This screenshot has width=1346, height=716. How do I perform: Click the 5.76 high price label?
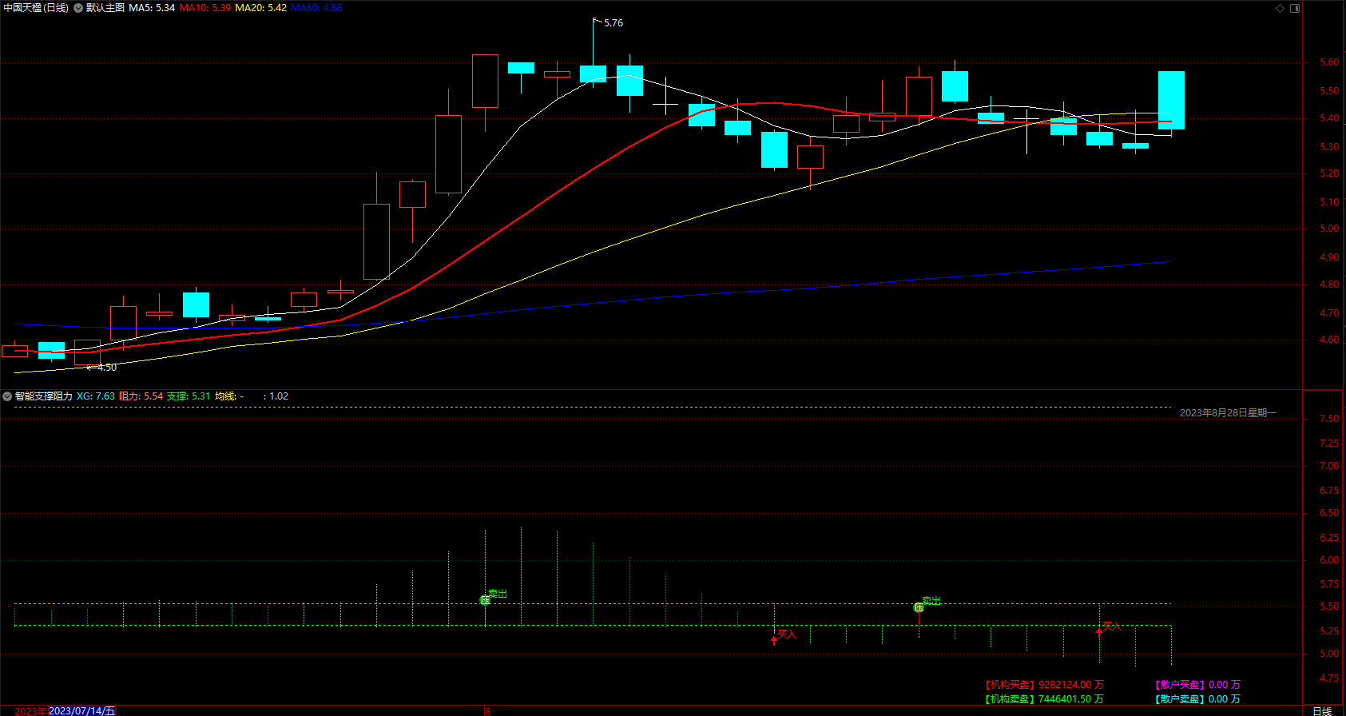point(613,23)
